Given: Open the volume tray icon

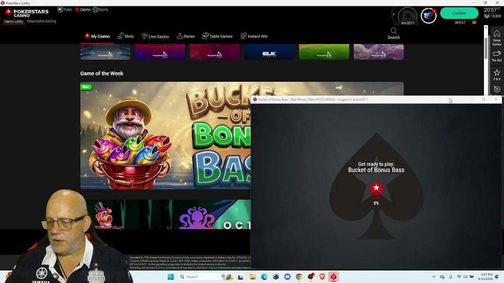Looking at the screenshot, I should tap(465, 277).
